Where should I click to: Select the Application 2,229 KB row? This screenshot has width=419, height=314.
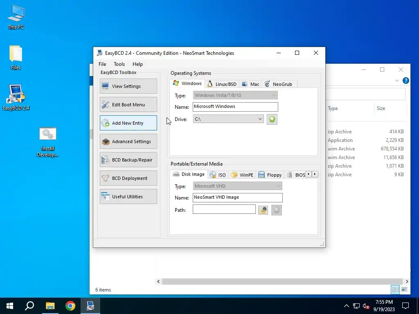(367, 140)
